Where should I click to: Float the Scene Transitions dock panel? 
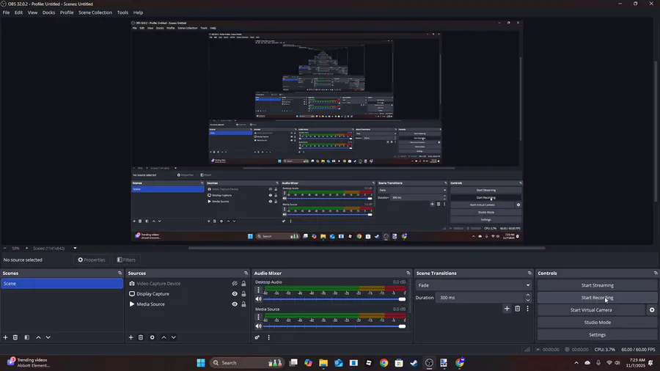(x=529, y=273)
